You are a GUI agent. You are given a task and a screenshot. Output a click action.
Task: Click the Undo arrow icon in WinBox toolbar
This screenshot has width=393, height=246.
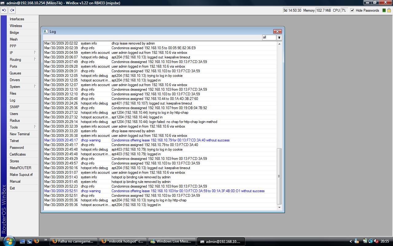tap(4, 10)
